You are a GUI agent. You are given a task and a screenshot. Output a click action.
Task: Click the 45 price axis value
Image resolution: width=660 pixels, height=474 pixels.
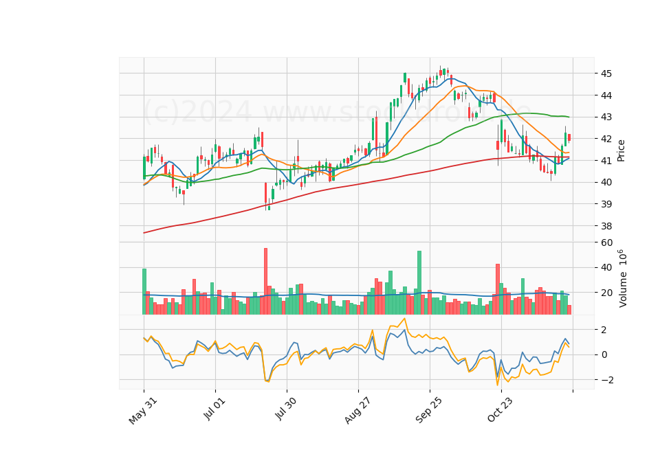[x=606, y=74]
